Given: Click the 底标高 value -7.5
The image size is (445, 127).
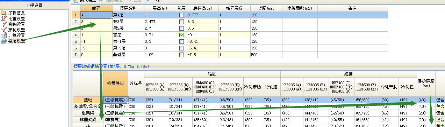Looking at the screenshot, I should click(x=203, y=55).
